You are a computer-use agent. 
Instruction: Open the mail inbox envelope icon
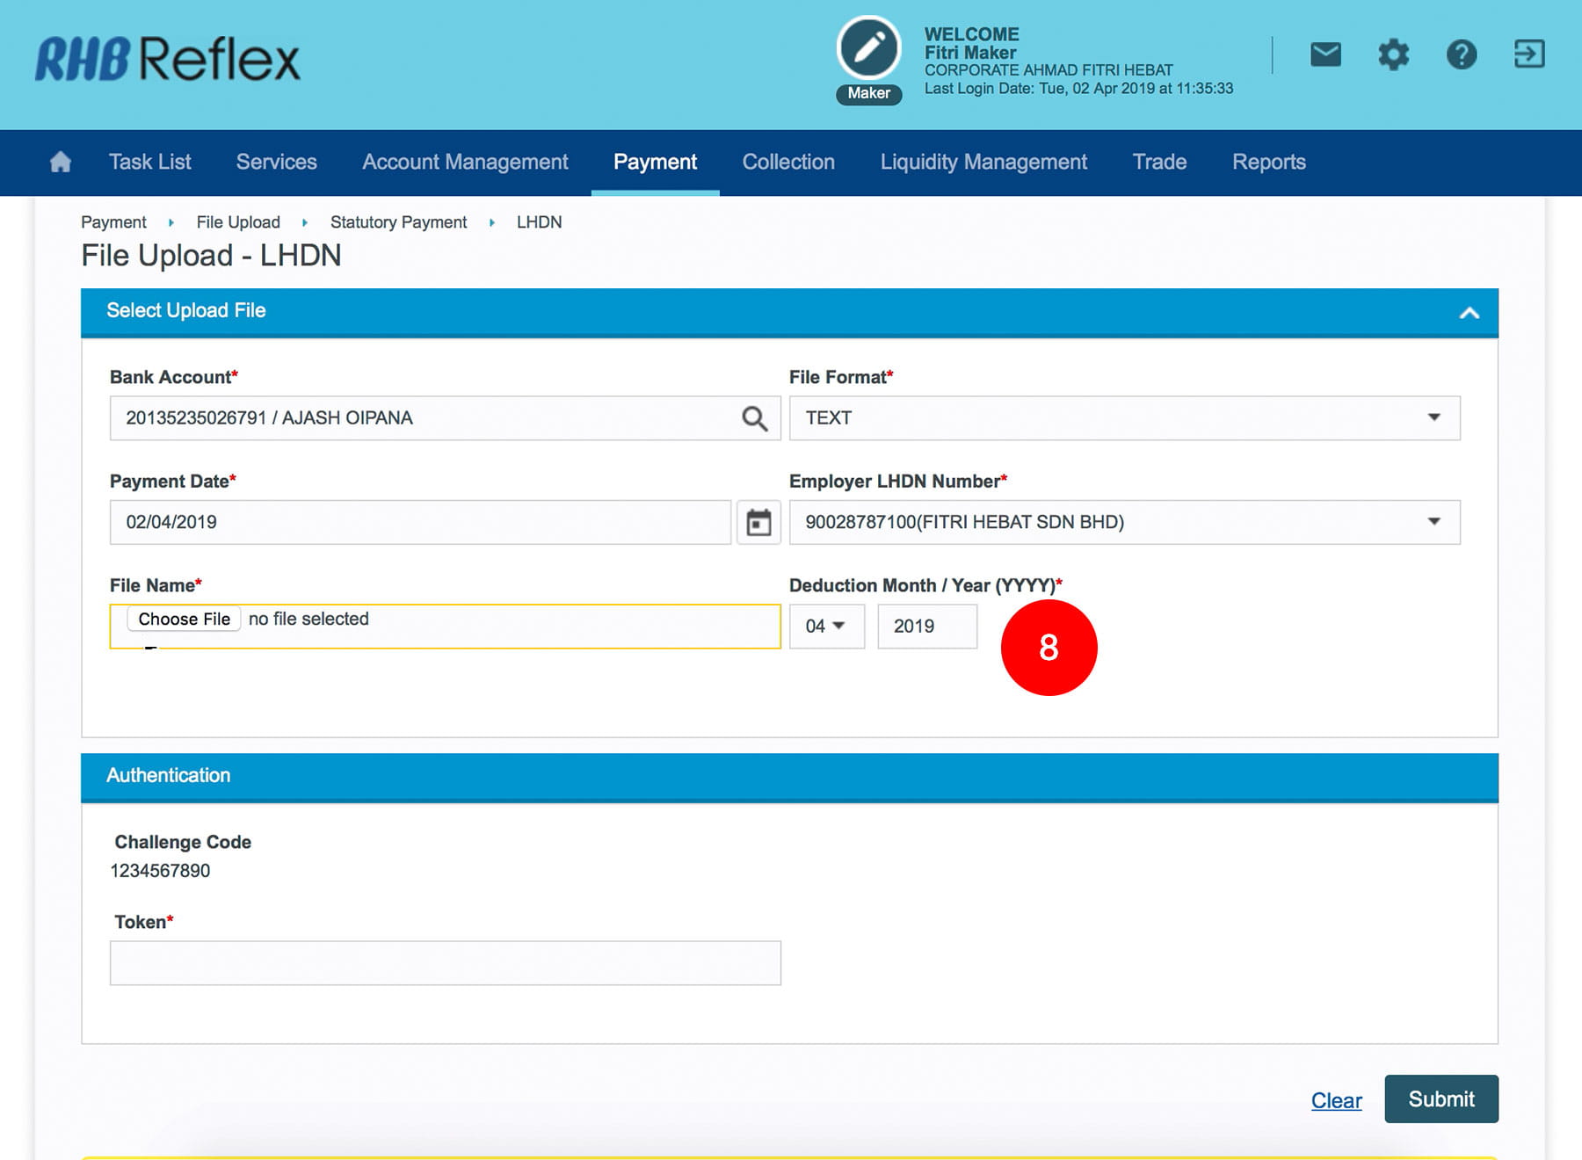(x=1325, y=54)
